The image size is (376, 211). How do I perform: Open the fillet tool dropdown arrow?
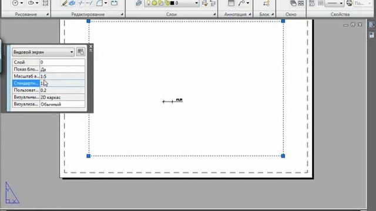point(106,3)
